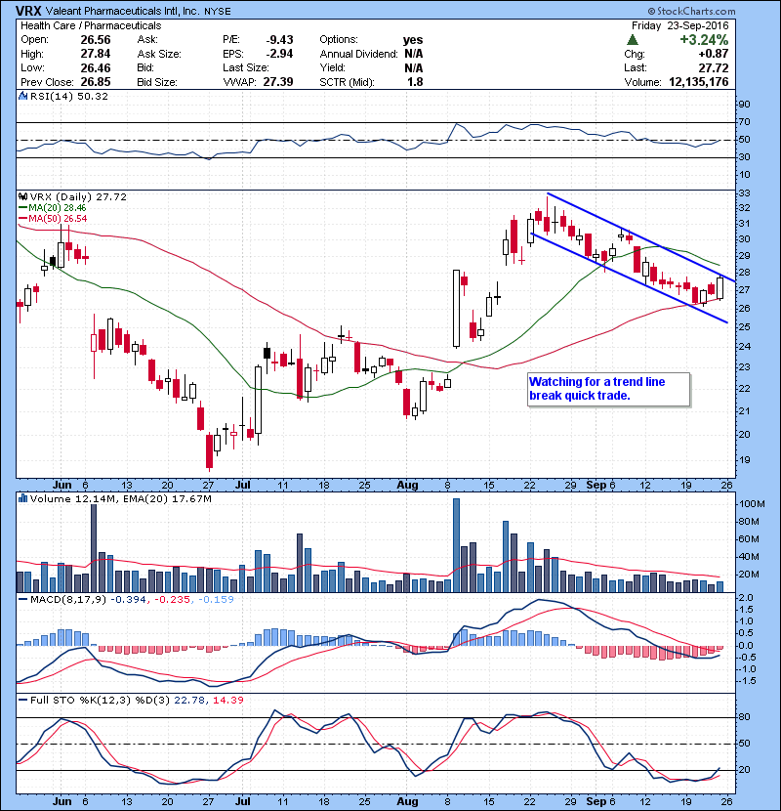Click the trend line break annotation box
The image size is (781, 811).
608,389
